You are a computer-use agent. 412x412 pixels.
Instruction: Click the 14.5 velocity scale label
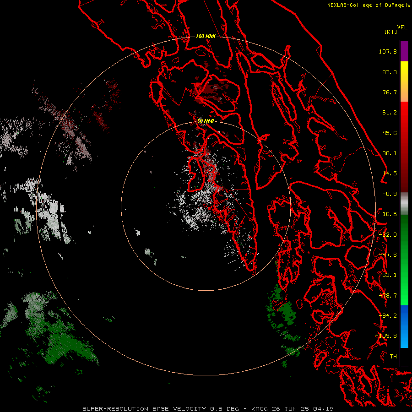[x=390, y=173]
